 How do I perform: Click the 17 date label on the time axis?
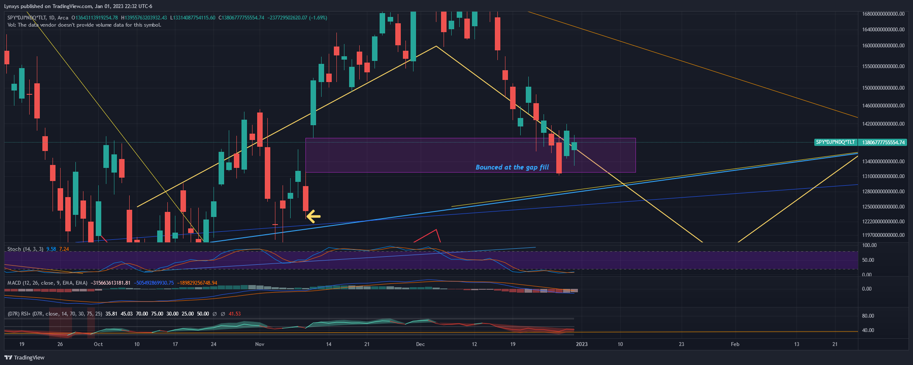point(175,344)
